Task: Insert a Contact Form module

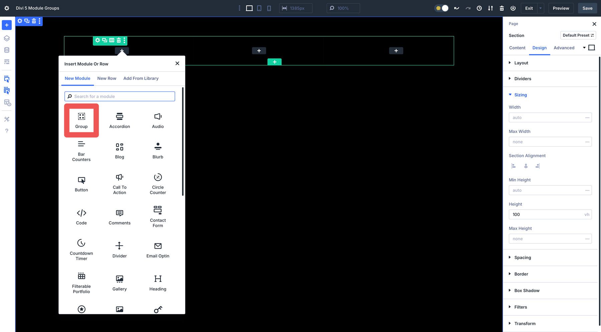Action: point(158,216)
